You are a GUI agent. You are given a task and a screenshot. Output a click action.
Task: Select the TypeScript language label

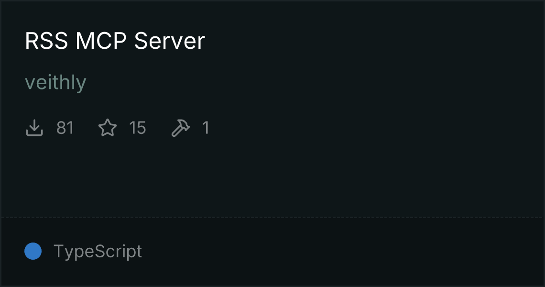pyautogui.click(x=98, y=251)
